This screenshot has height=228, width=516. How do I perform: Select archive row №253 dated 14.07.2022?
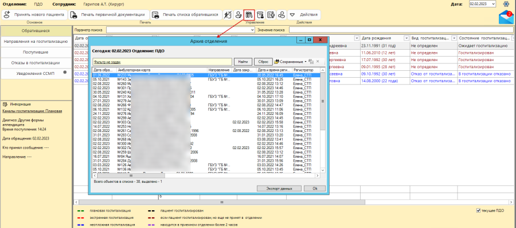coord(206,126)
